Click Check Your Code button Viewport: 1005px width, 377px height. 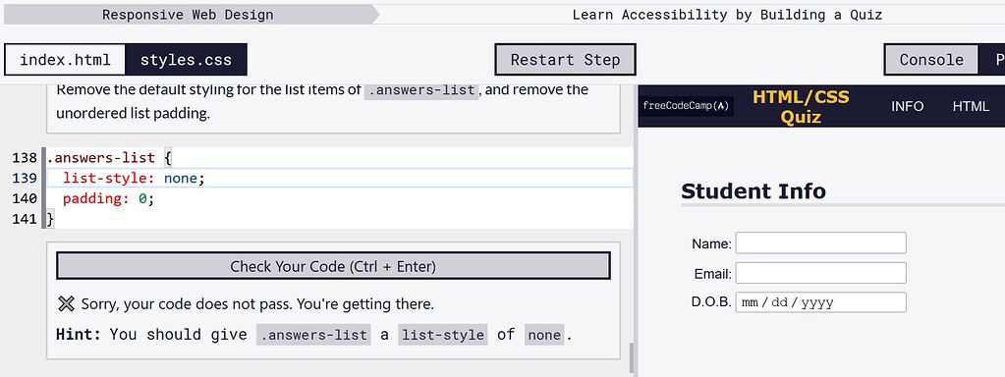pos(333,266)
